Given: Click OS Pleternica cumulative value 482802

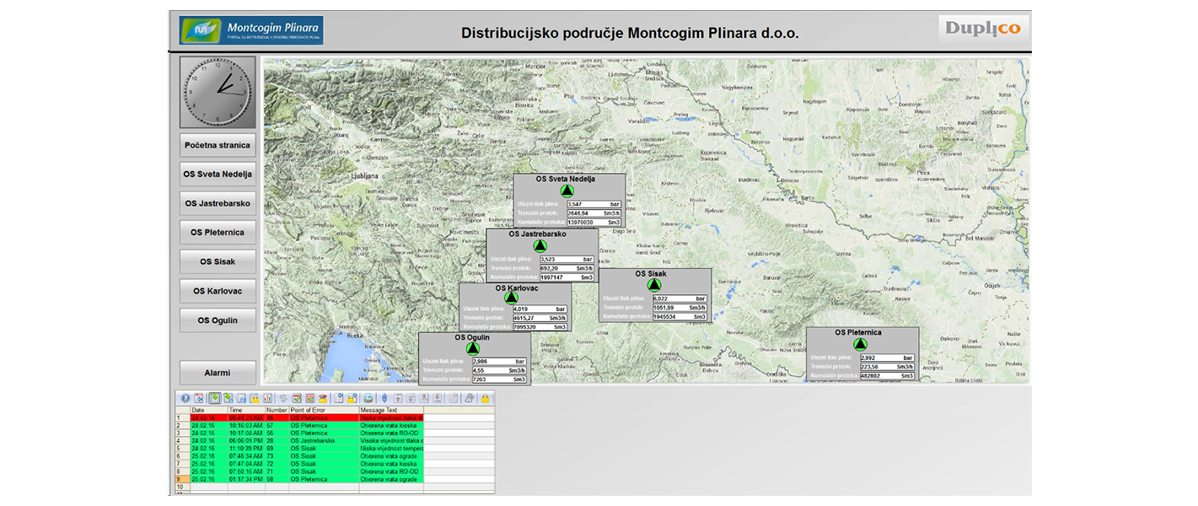Looking at the screenshot, I should click(x=887, y=376).
